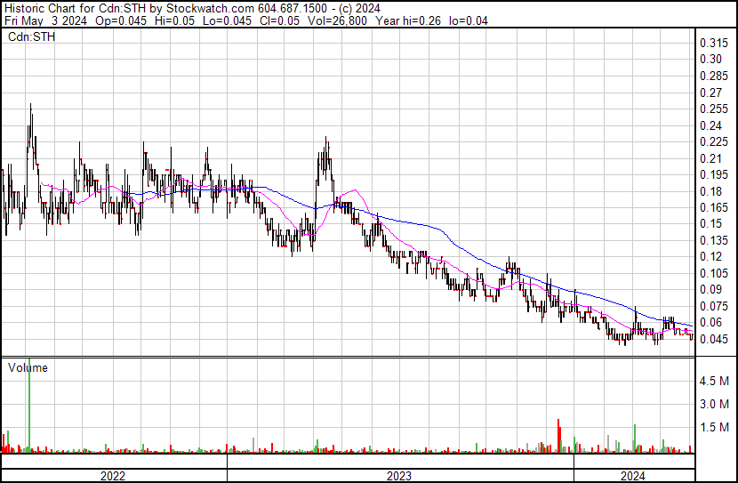Click the 0.105 price axis label

714,273
